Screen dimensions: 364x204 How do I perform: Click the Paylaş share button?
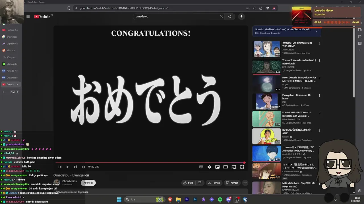pyautogui.click(x=214, y=183)
